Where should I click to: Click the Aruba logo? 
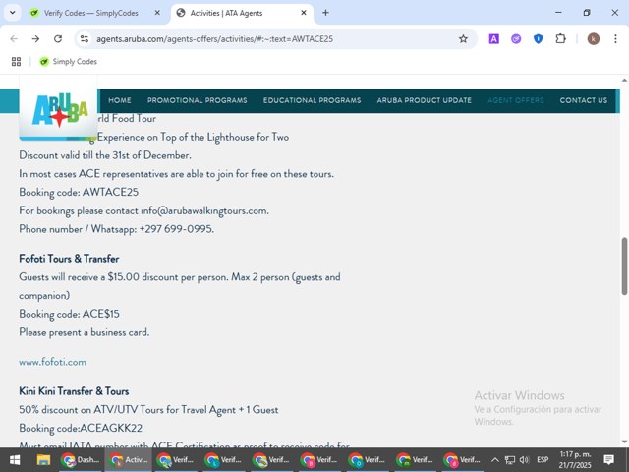coord(59,108)
